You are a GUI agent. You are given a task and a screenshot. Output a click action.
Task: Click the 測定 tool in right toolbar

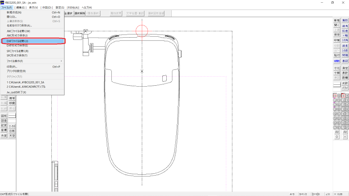(345, 68)
